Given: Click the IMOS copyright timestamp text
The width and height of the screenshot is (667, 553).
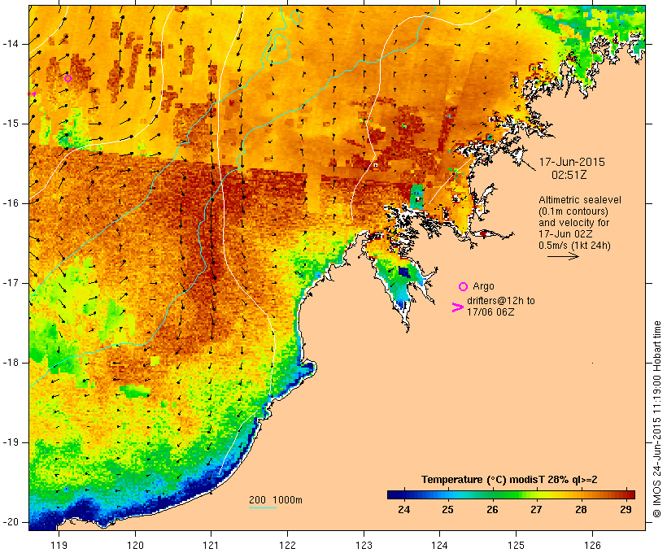Looking at the screenshot, I should click(x=657, y=419).
